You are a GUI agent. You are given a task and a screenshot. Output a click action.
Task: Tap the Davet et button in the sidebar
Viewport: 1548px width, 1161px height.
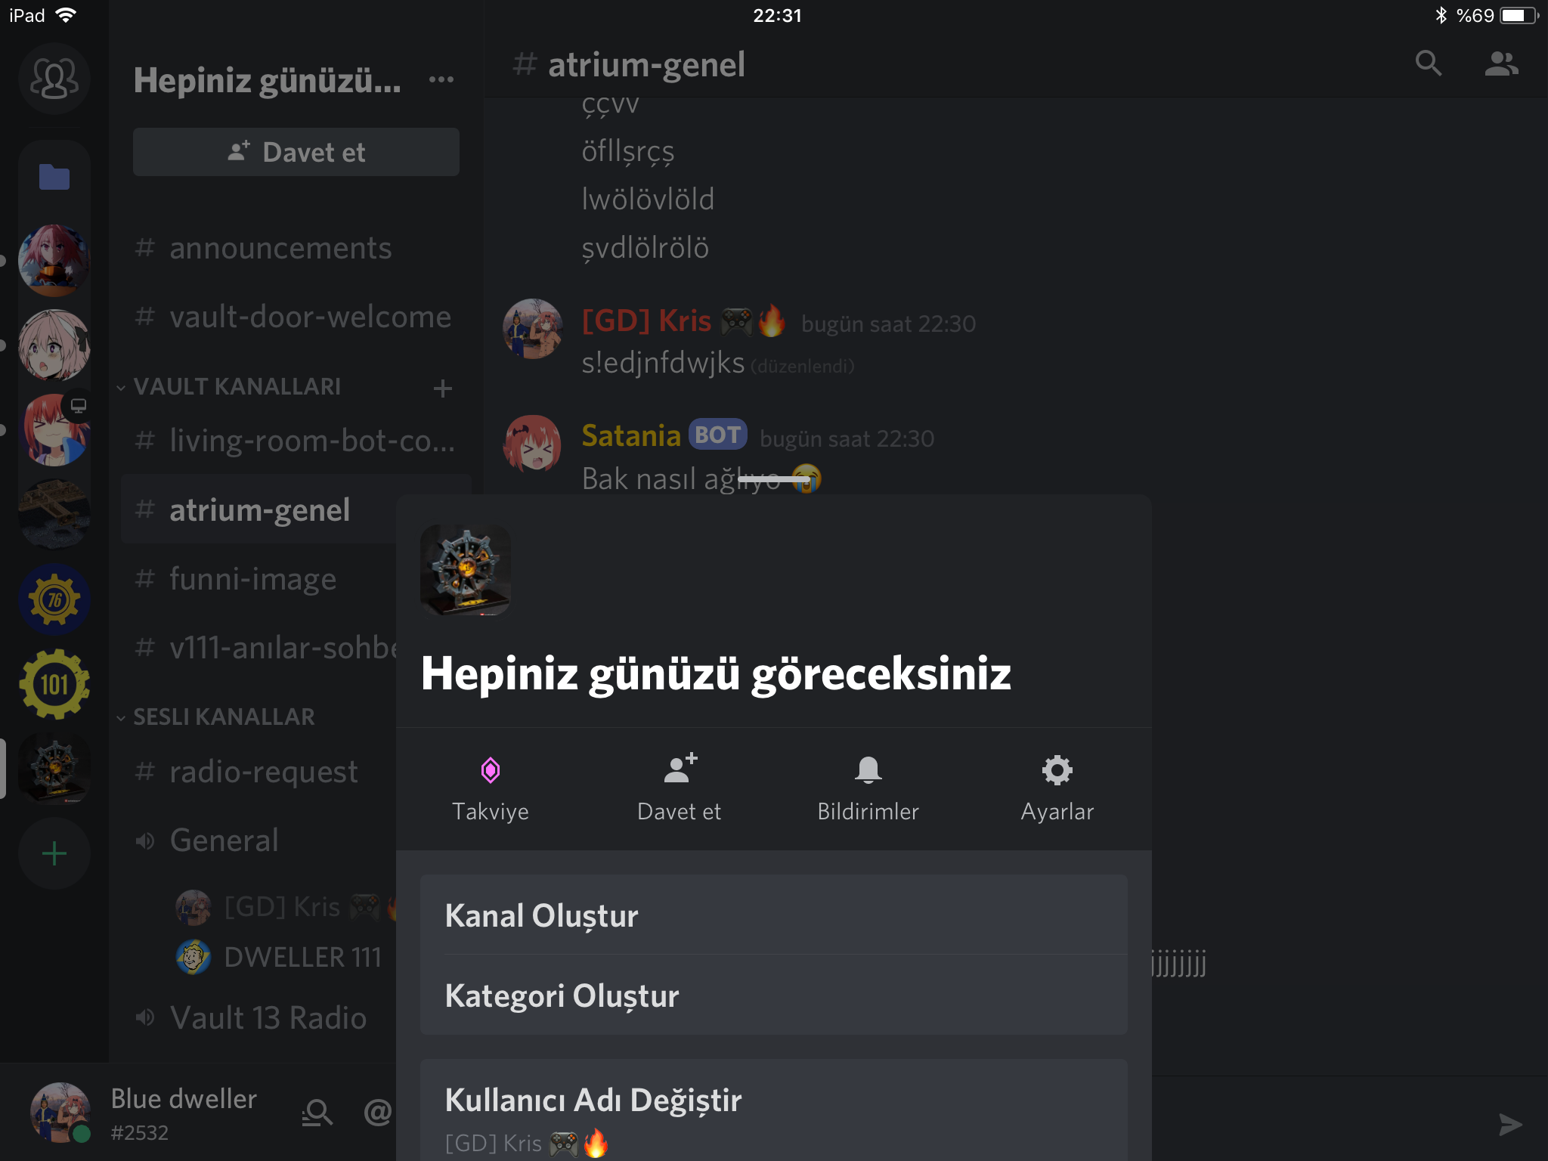[x=296, y=152]
